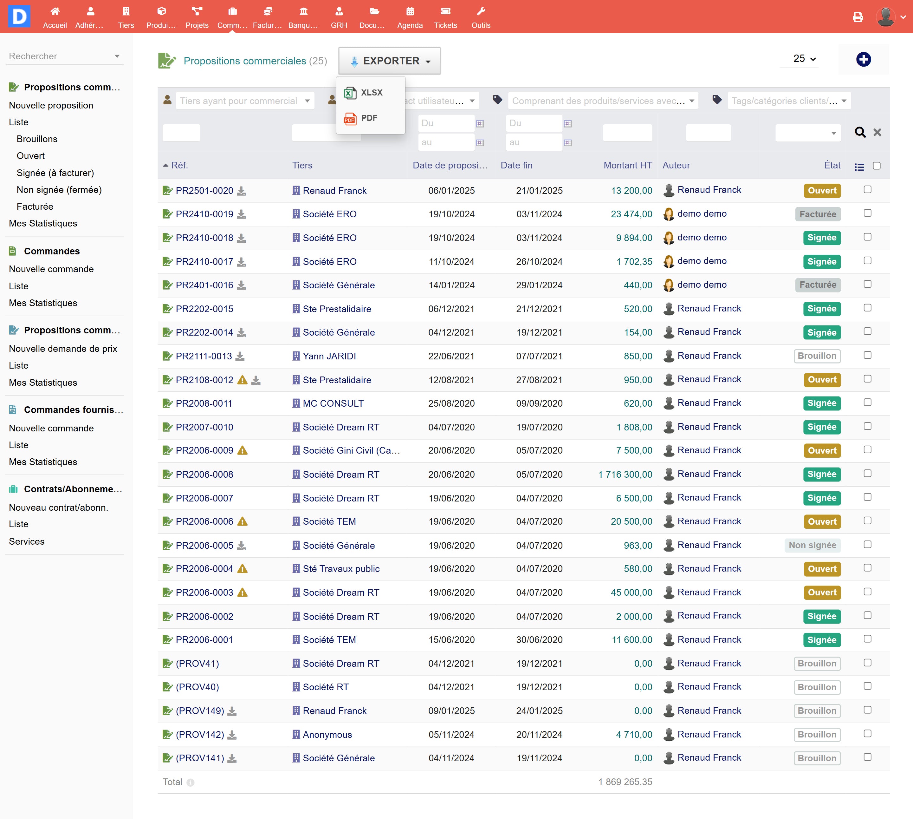Click the warning icon next to PR2108-0012
This screenshot has height=819, width=913.
coord(243,380)
